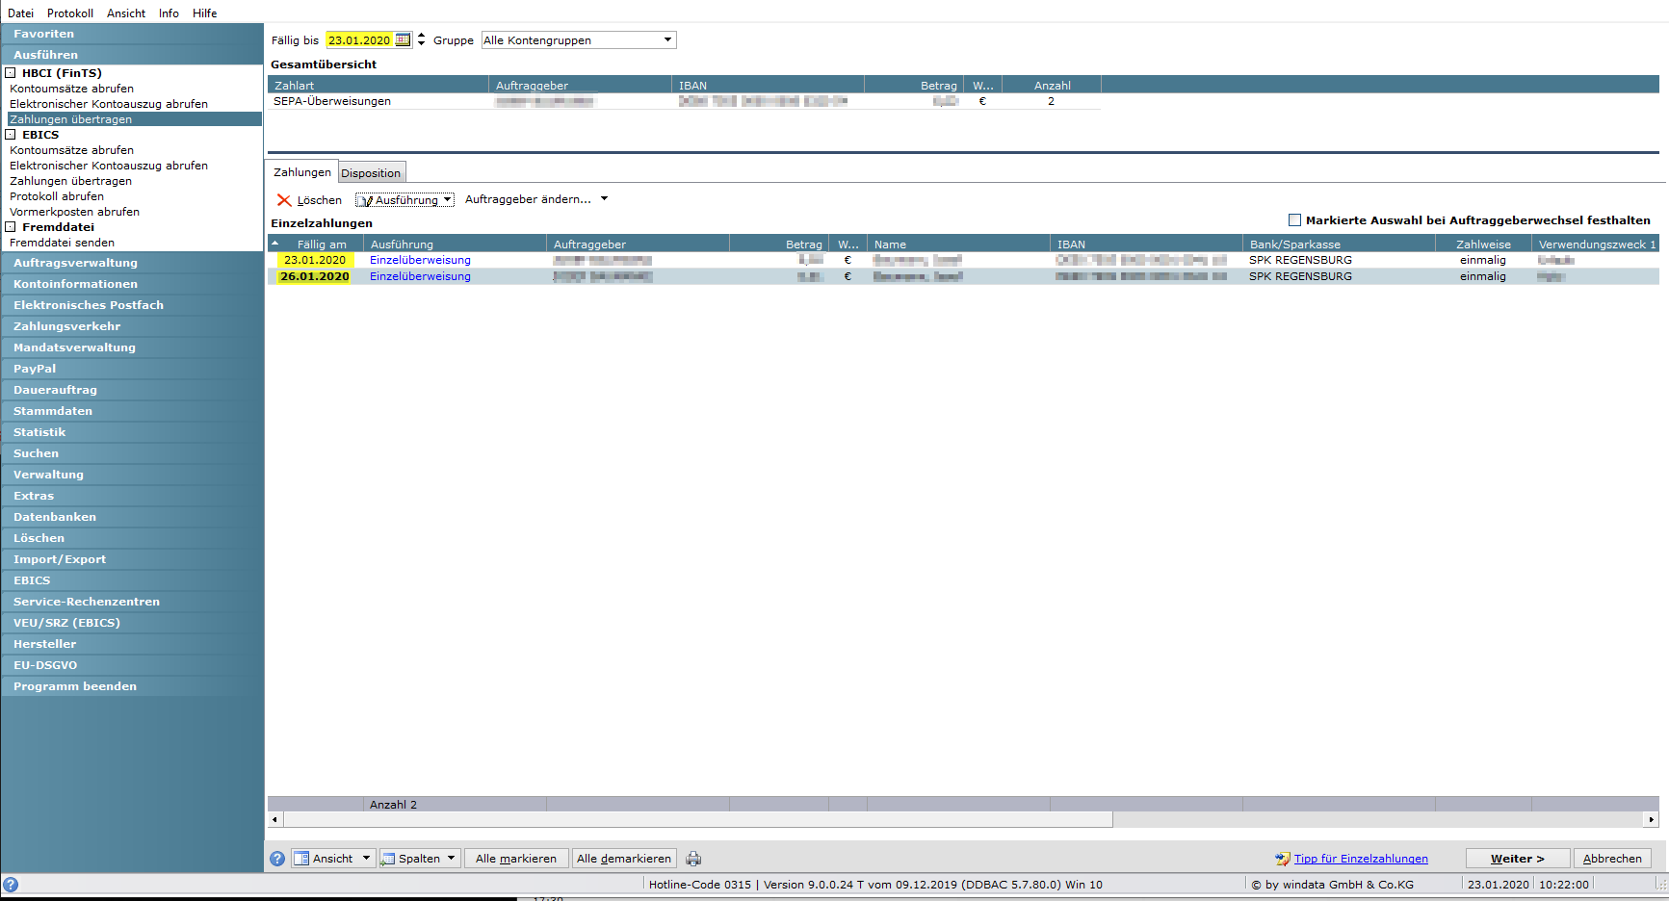Open the calendar picker next to Fällig bis
1669x901 pixels.
tap(403, 39)
